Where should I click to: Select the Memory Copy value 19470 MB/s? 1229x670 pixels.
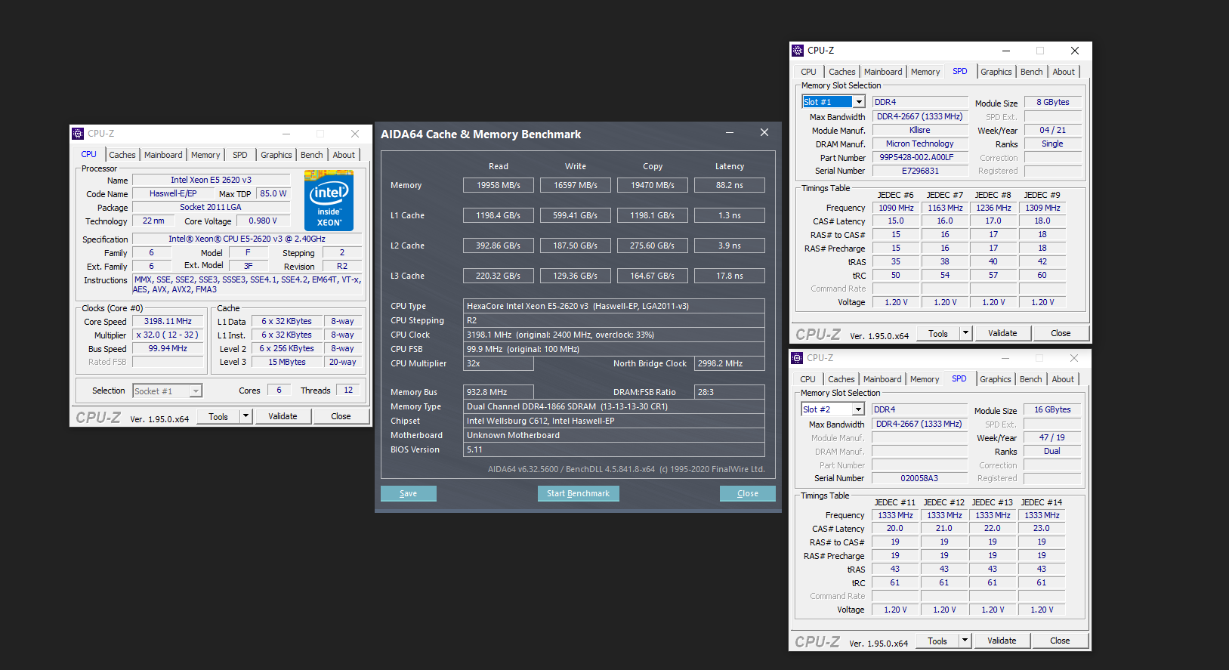coord(653,185)
